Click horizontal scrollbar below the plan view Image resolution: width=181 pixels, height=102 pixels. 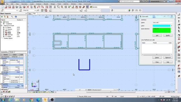coord(111,92)
